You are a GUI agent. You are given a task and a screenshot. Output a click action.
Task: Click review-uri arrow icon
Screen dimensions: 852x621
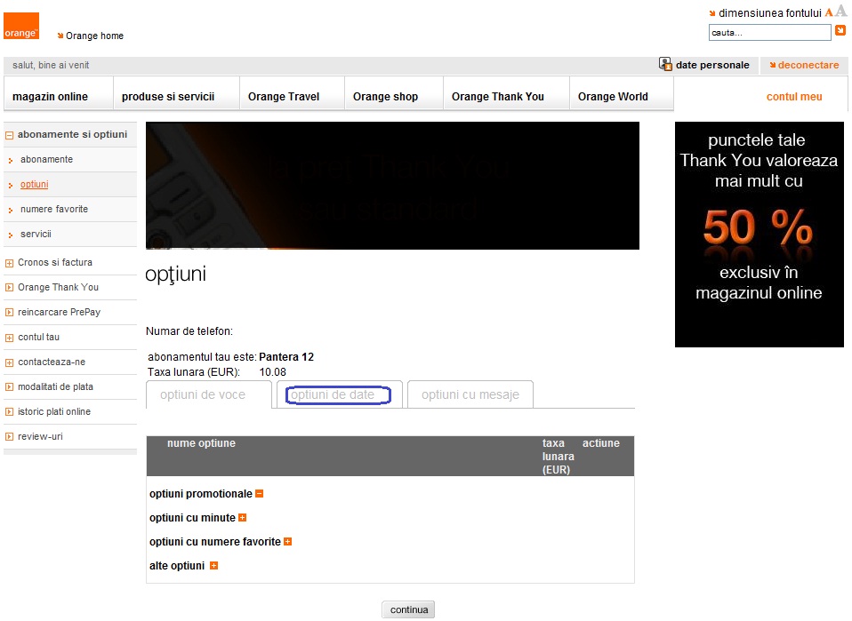pyautogui.click(x=9, y=437)
